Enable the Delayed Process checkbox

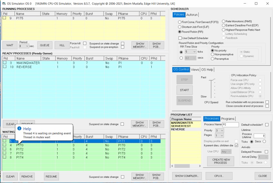(x=267, y=152)
